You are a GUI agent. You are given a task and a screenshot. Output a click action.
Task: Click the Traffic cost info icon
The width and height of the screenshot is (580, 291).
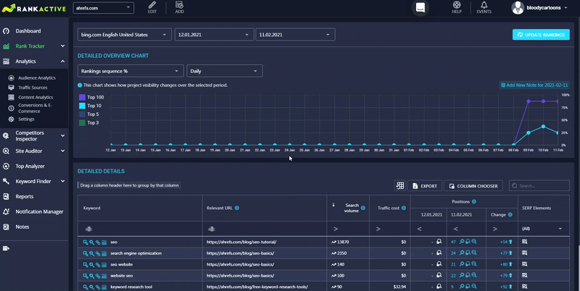tap(404, 208)
